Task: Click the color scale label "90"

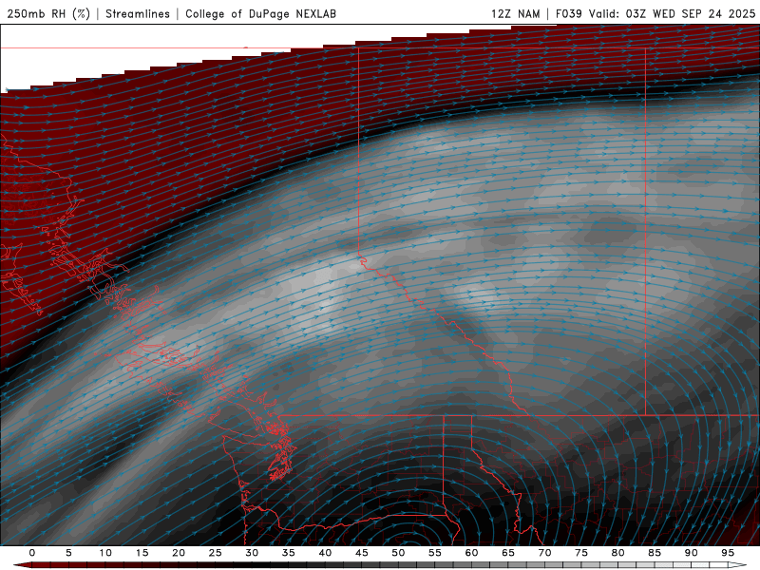Action: 692,553
